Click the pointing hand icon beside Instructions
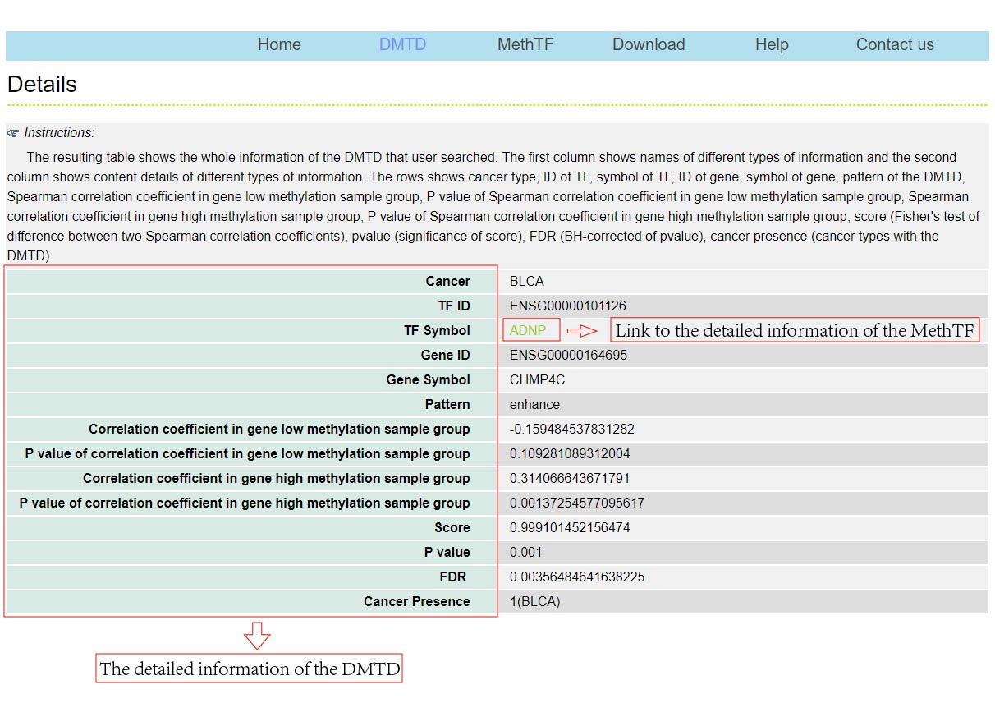Image resolution: width=995 pixels, height=703 pixels. 12,133
